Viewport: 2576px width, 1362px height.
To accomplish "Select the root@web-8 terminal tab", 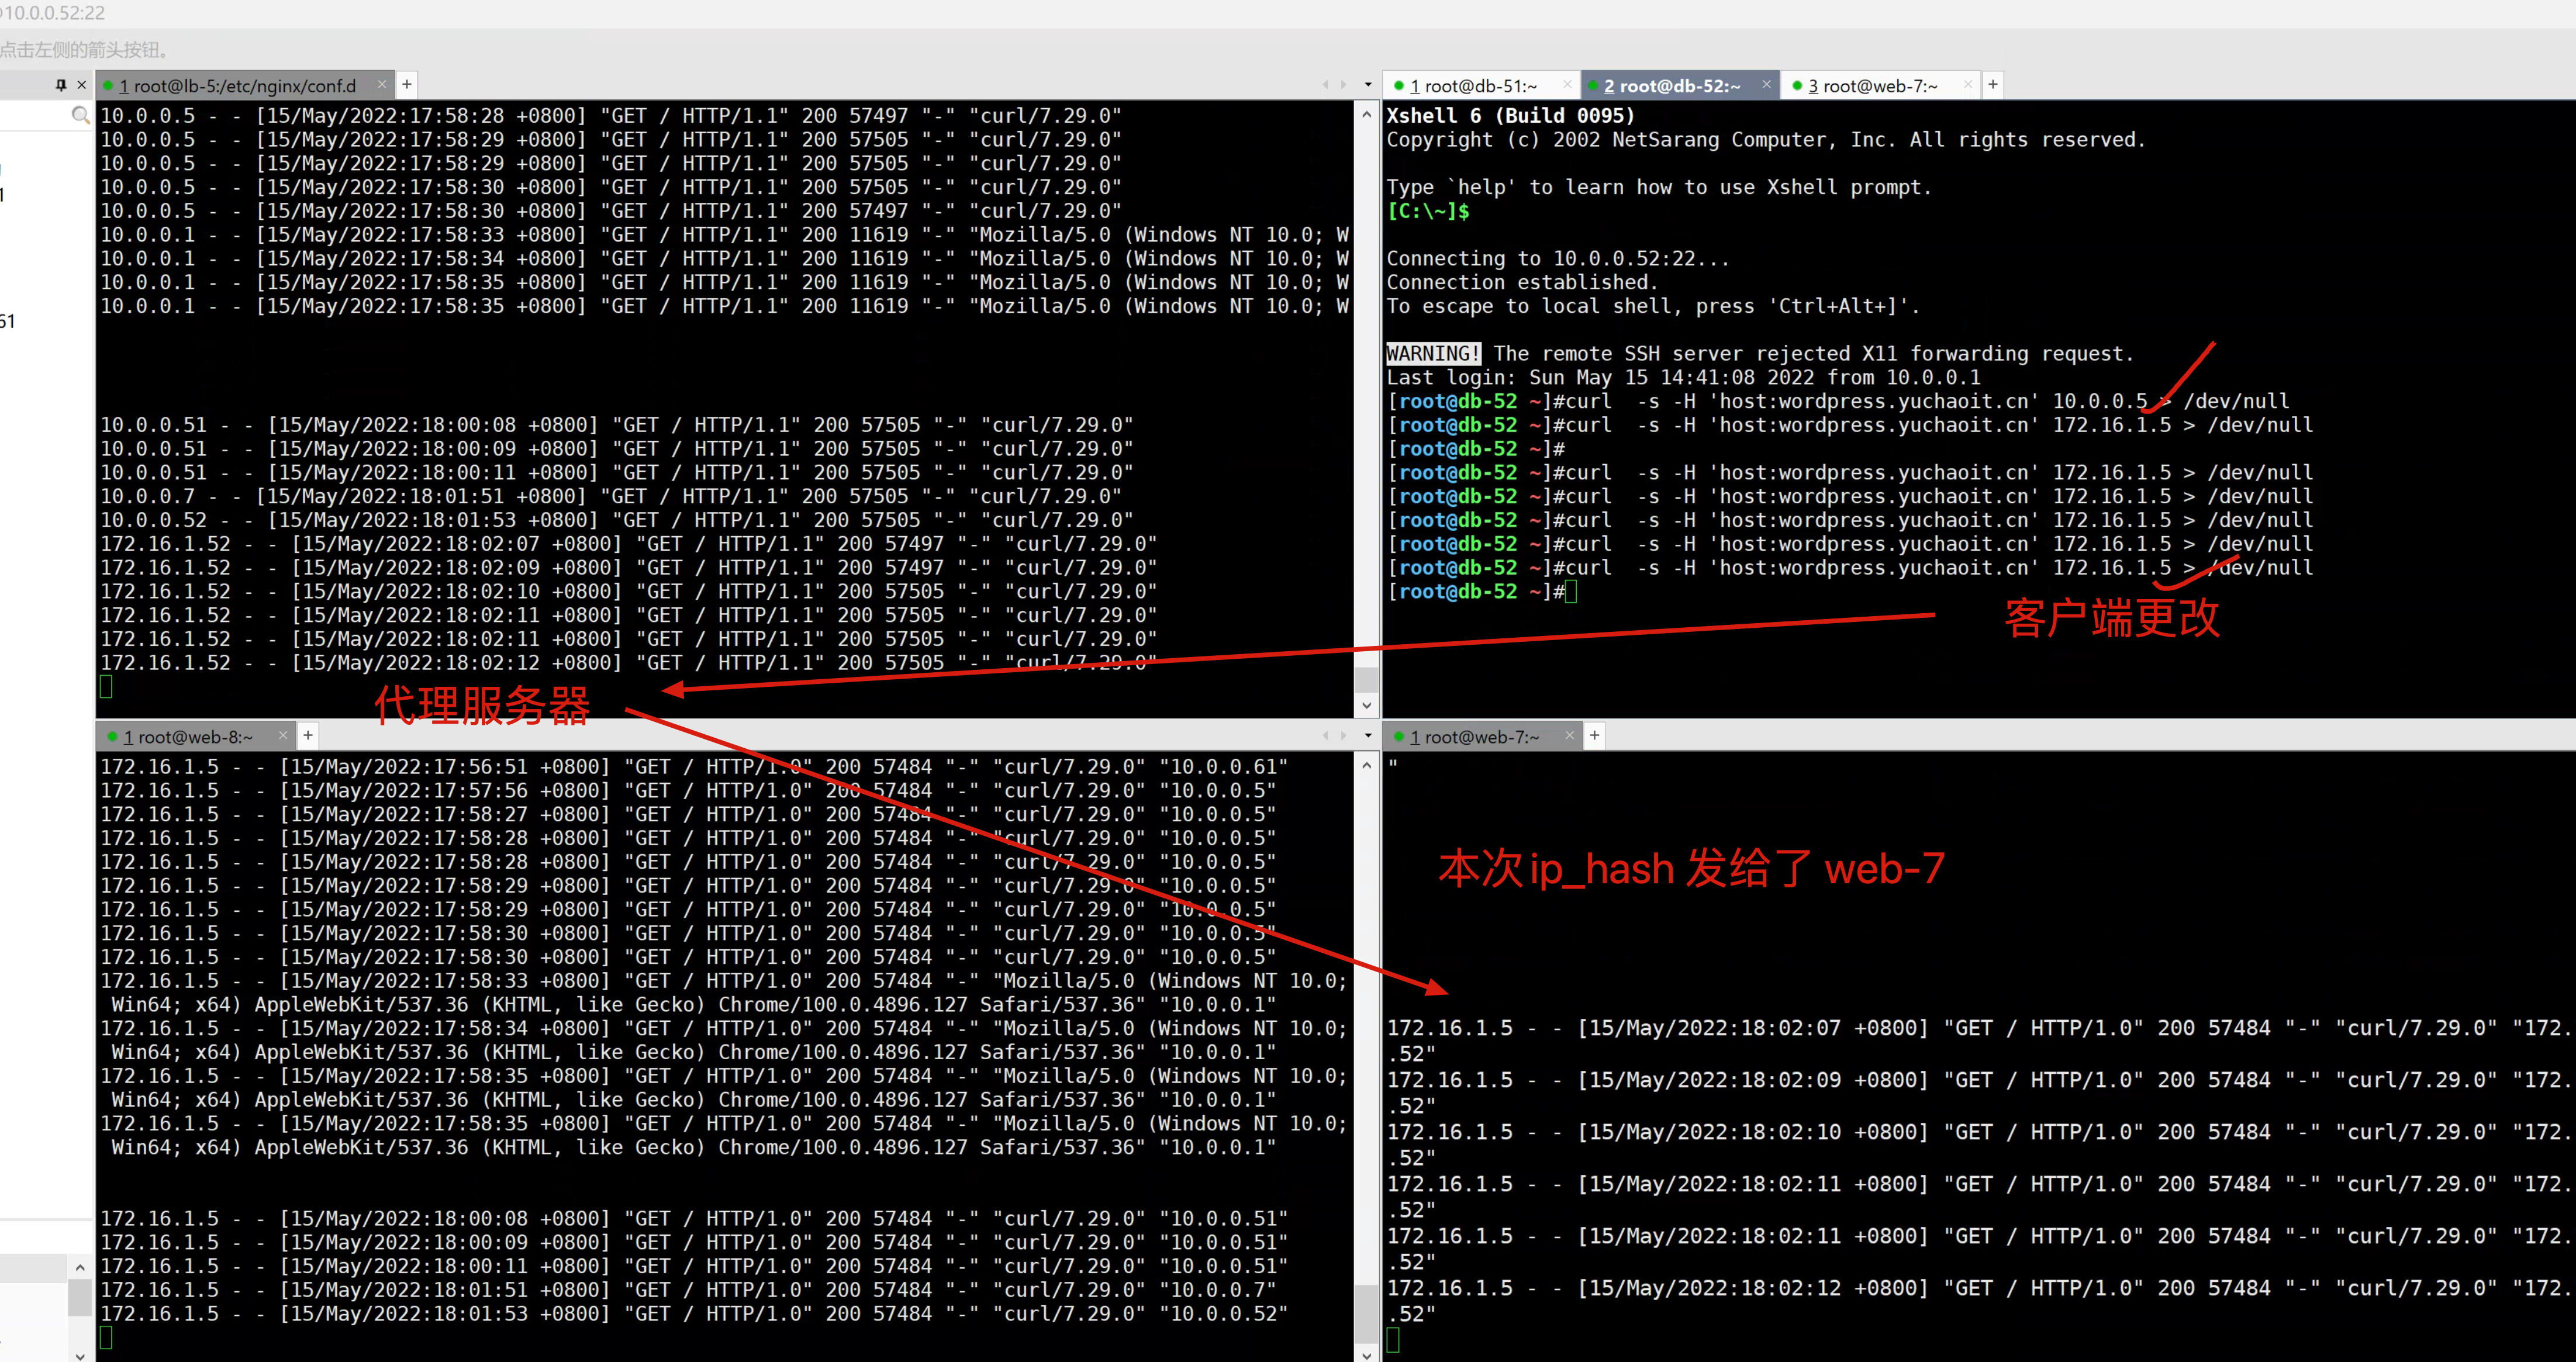I will click(188, 737).
